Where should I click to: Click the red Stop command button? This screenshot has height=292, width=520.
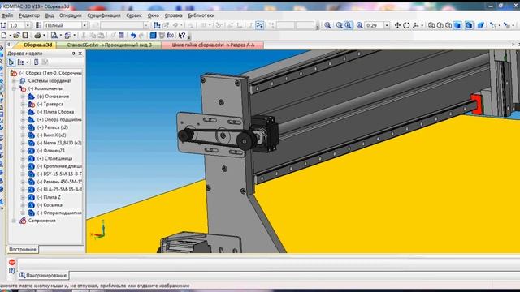pyautogui.click(x=12, y=262)
